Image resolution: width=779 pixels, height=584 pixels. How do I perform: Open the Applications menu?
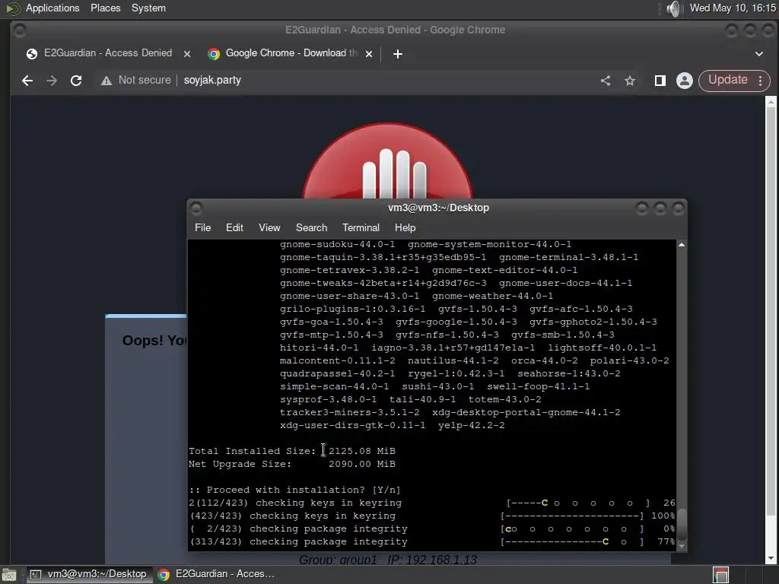[52, 8]
